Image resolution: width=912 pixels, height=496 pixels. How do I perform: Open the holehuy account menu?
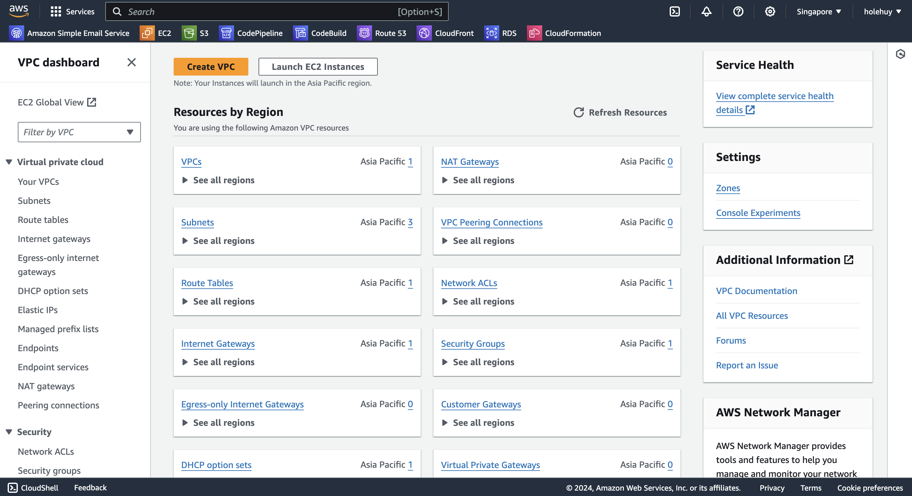882,12
